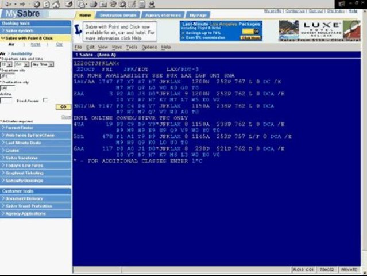Viewport: 367px width, 276px height.
Task: Switch to the Home tab
Action: pos(85,15)
